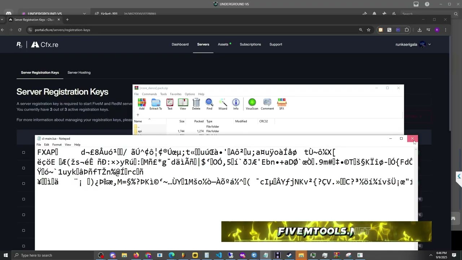Click the Add icon in WinRAR toolbar
Image resolution: width=462 pixels, height=260 pixels.
point(141,104)
